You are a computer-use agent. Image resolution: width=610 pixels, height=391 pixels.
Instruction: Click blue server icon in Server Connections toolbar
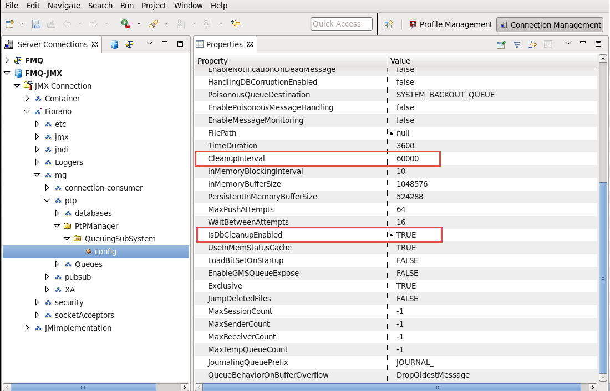[114, 44]
